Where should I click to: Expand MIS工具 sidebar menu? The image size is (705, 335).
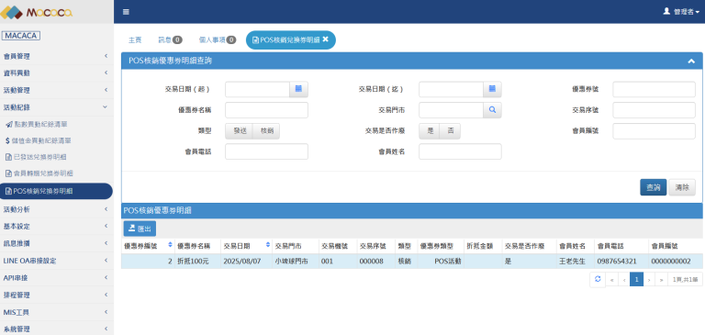(56, 312)
